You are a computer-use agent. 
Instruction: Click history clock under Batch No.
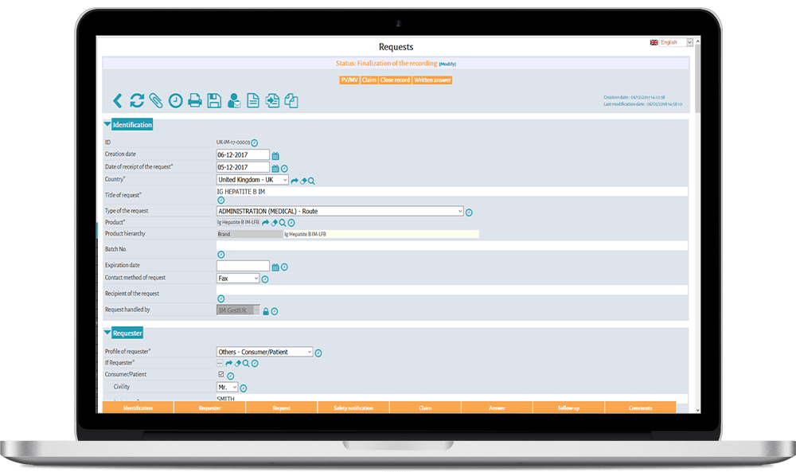pyautogui.click(x=220, y=255)
